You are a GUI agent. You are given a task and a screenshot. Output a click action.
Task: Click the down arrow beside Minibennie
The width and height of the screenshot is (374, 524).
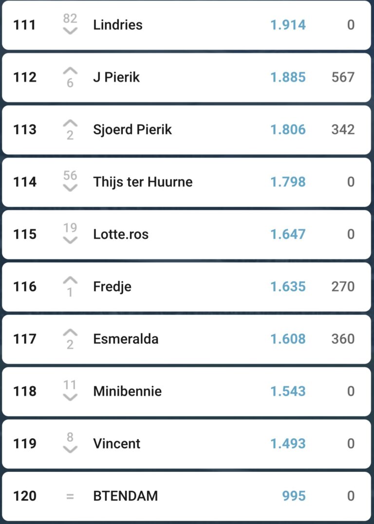pos(70,398)
